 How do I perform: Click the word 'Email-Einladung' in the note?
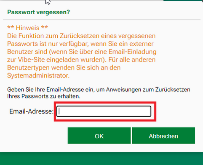(132, 52)
